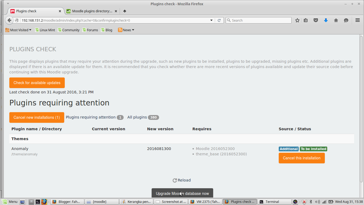The image size is (364, 205).
Task: Show bookmarks list icon in toolbar
Action: click(306, 20)
